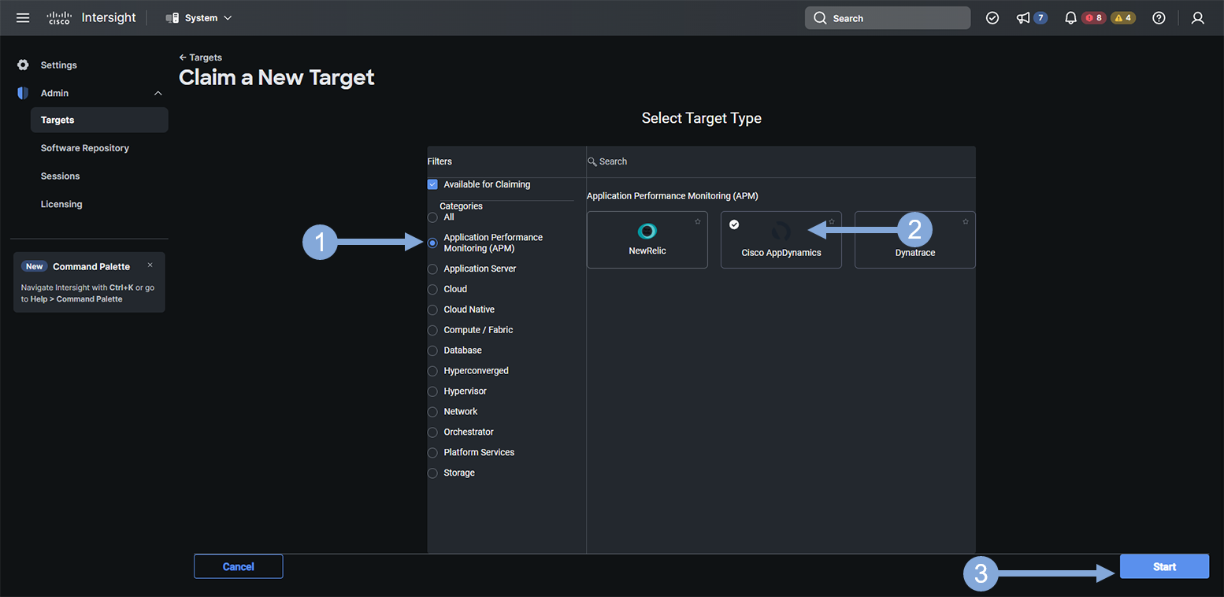Select the Storage category radio button
1224x597 pixels.
click(x=432, y=474)
